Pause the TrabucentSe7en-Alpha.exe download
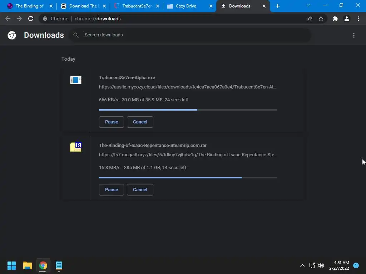The width and height of the screenshot is (366, 274). (112, 122)
